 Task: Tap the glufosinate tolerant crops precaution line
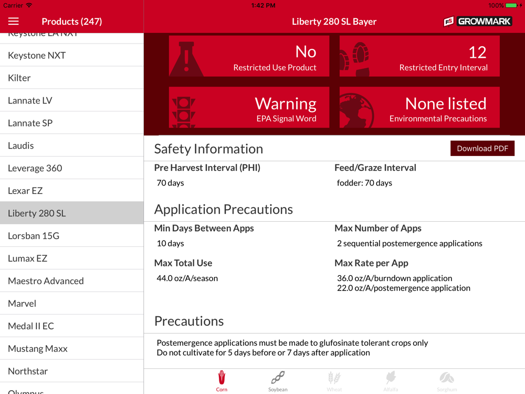(x=292, y=343)
